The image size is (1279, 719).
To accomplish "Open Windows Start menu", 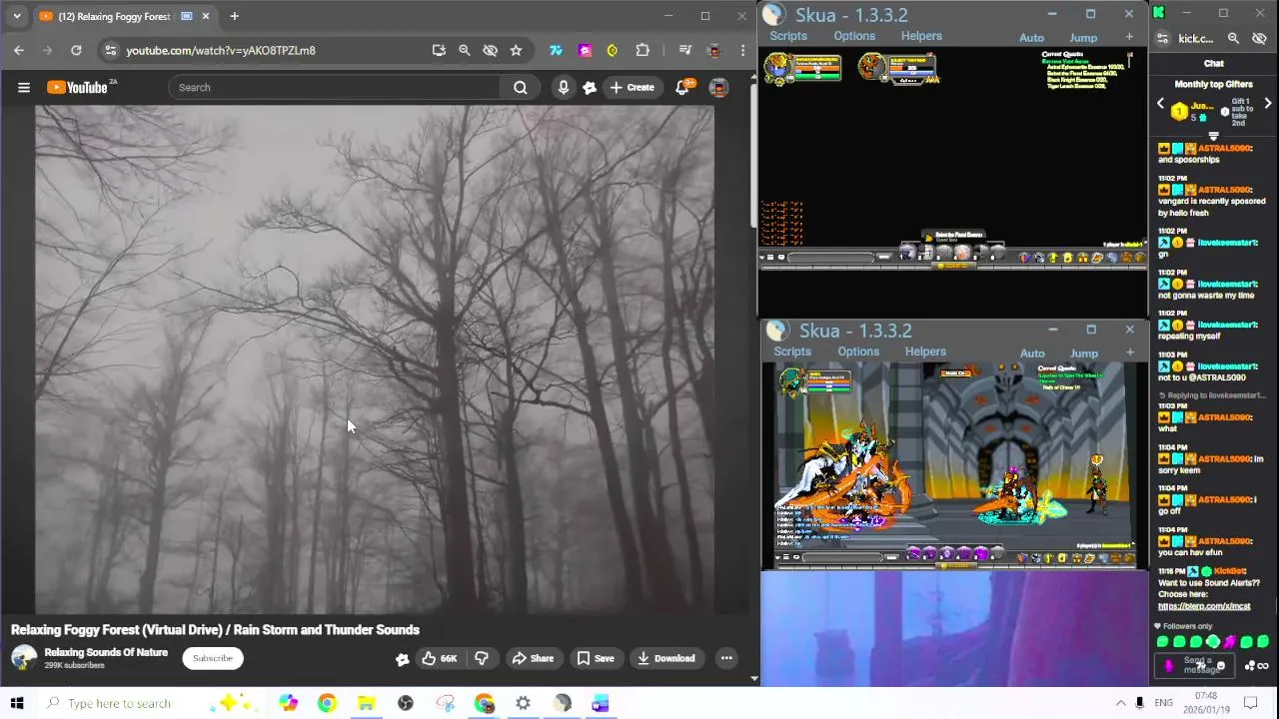I will [17, 703].
